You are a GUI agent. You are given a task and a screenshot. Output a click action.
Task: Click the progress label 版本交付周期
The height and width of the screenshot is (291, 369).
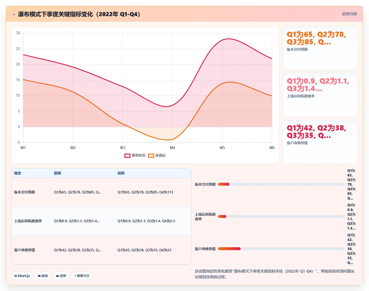205,185
